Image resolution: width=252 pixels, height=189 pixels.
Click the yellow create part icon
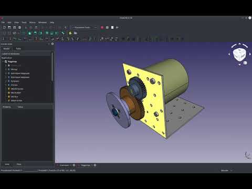click(70, 33)
